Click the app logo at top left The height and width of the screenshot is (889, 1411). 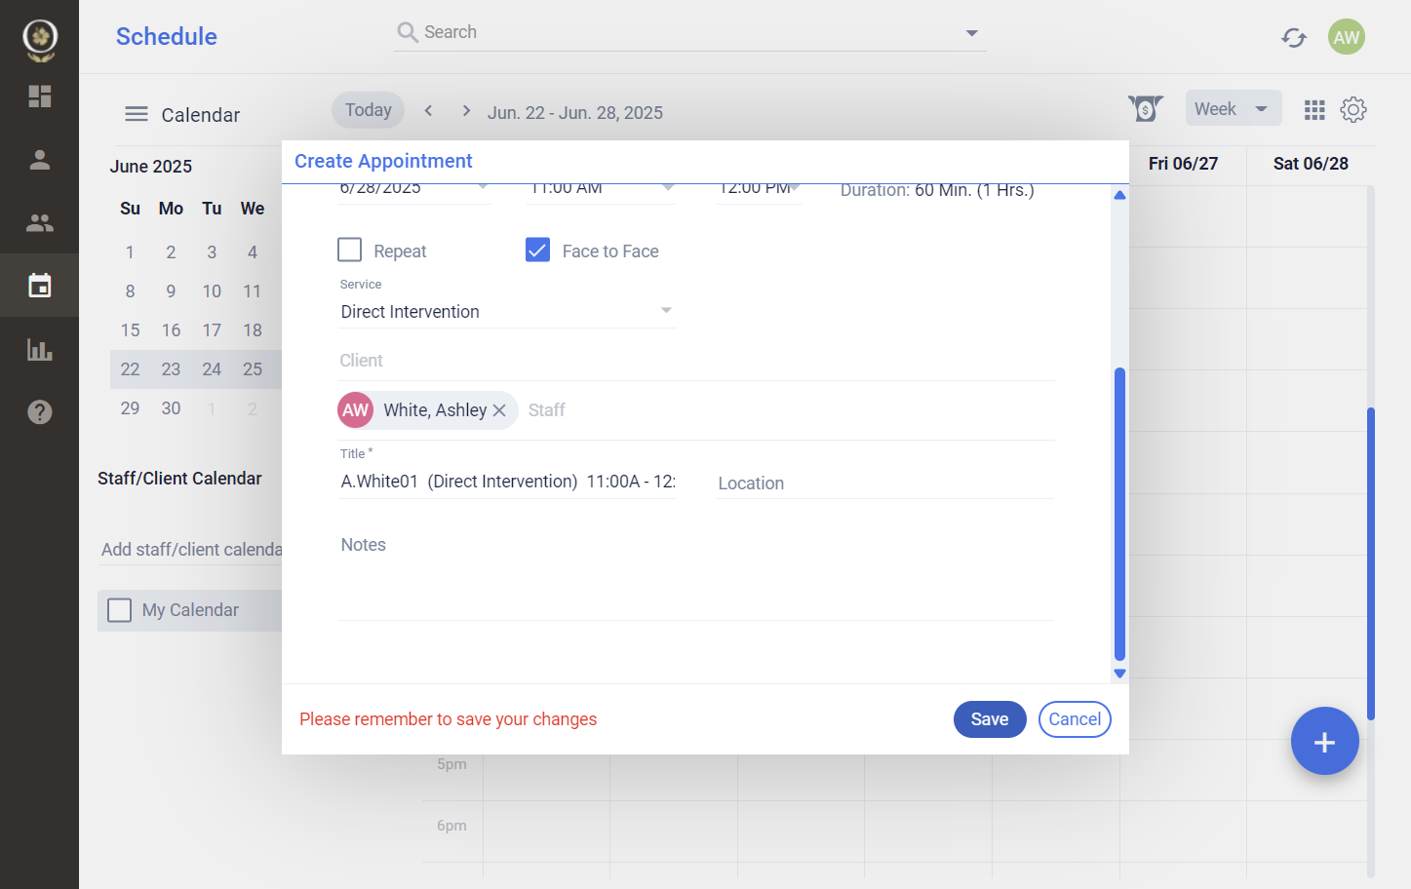point(40,39)
